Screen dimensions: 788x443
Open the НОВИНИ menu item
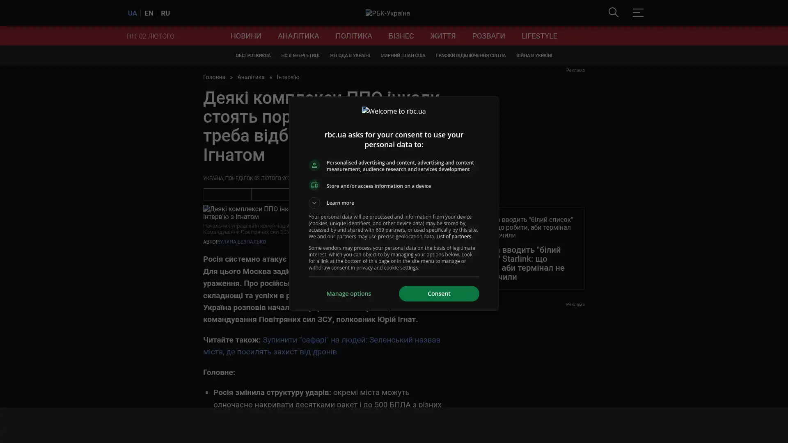coord(246,36)
